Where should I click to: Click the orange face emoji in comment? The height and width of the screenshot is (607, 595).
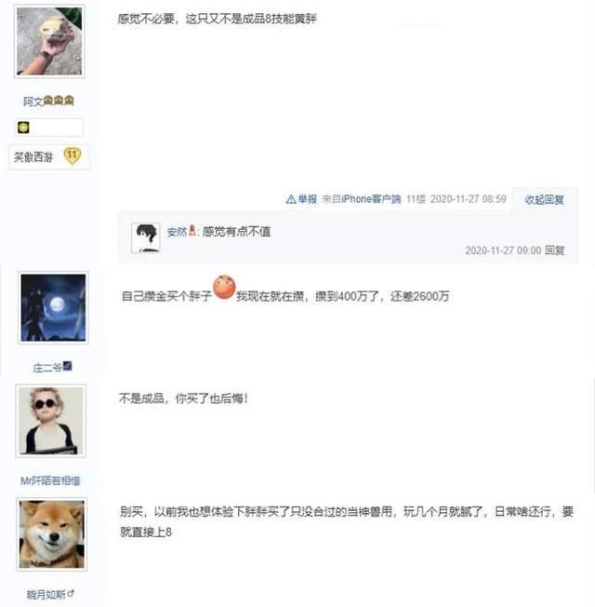[x=224, y=288]
